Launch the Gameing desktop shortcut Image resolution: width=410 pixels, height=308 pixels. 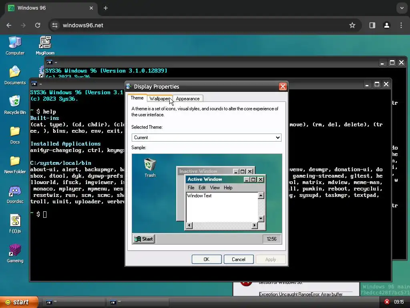15,253
